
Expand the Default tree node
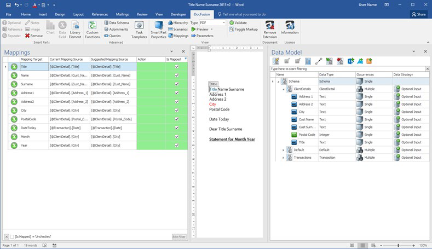coord(284,150)
